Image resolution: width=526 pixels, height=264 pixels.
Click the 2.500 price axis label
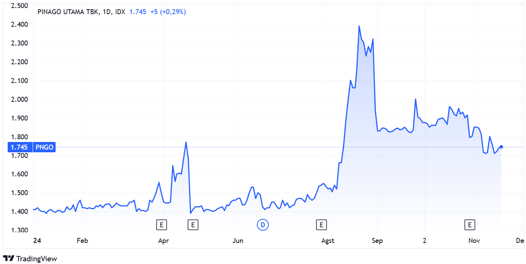click(x=20, y=6)
